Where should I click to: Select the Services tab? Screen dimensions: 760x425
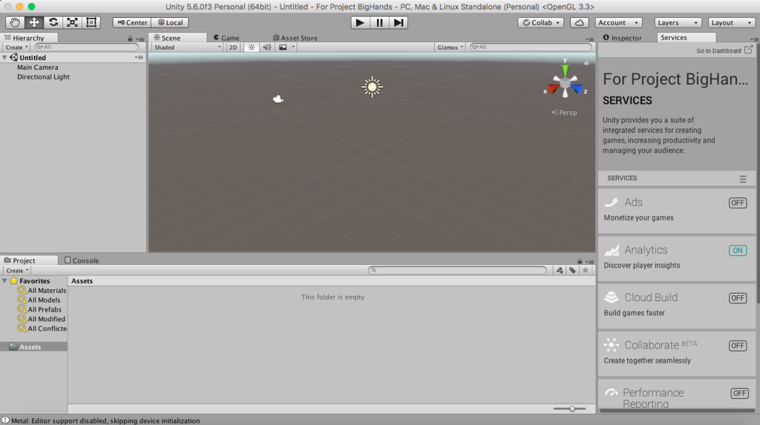coord(686,37)
